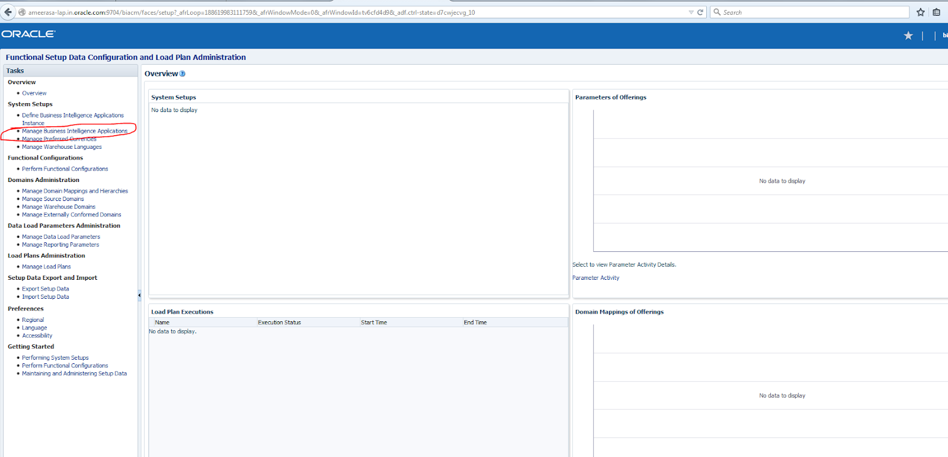
Task: Collapse the Tasks pane using the splitter arrow
Action: 139,295
